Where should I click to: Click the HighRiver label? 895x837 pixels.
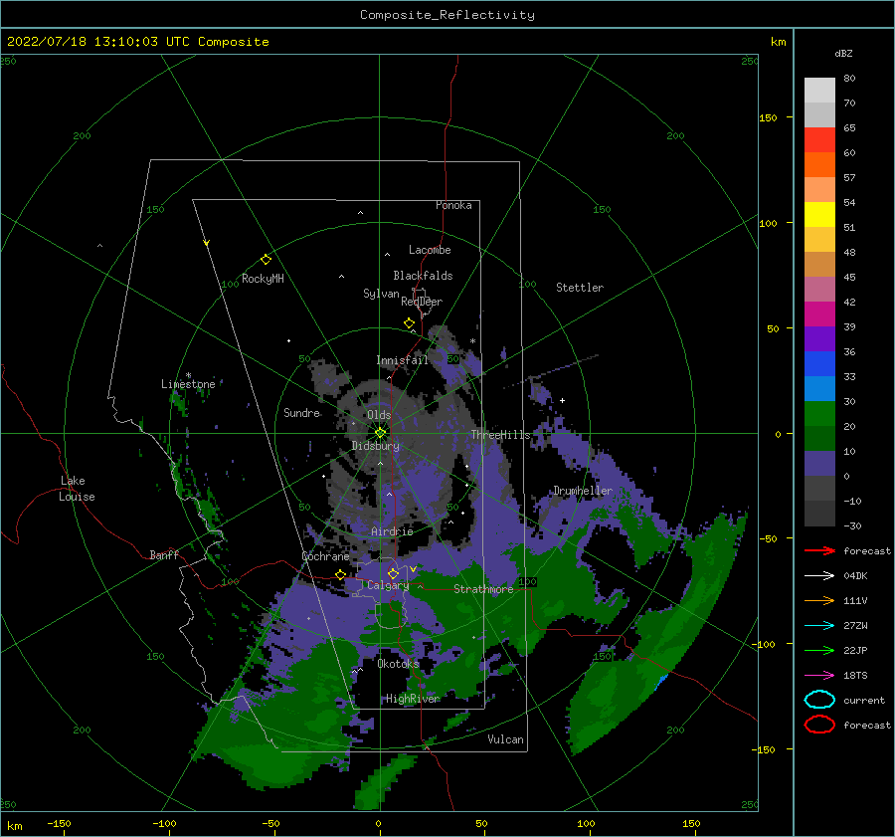pos(413,699)
